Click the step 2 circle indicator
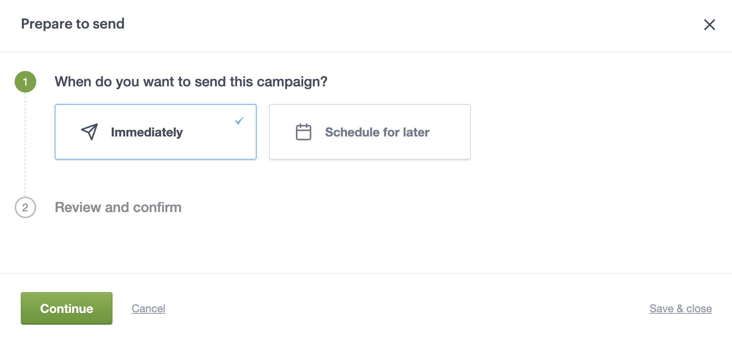The width and height of the screenshot is (732, 340). click(x=25, y=207)
